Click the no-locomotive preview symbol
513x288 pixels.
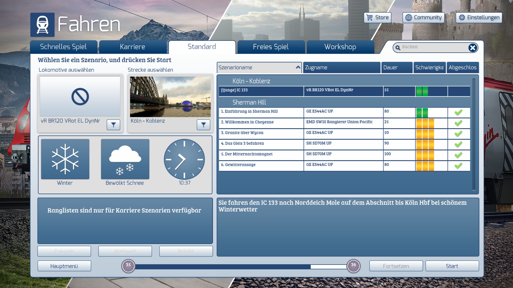pyautogui.click(x=80, y=97)
